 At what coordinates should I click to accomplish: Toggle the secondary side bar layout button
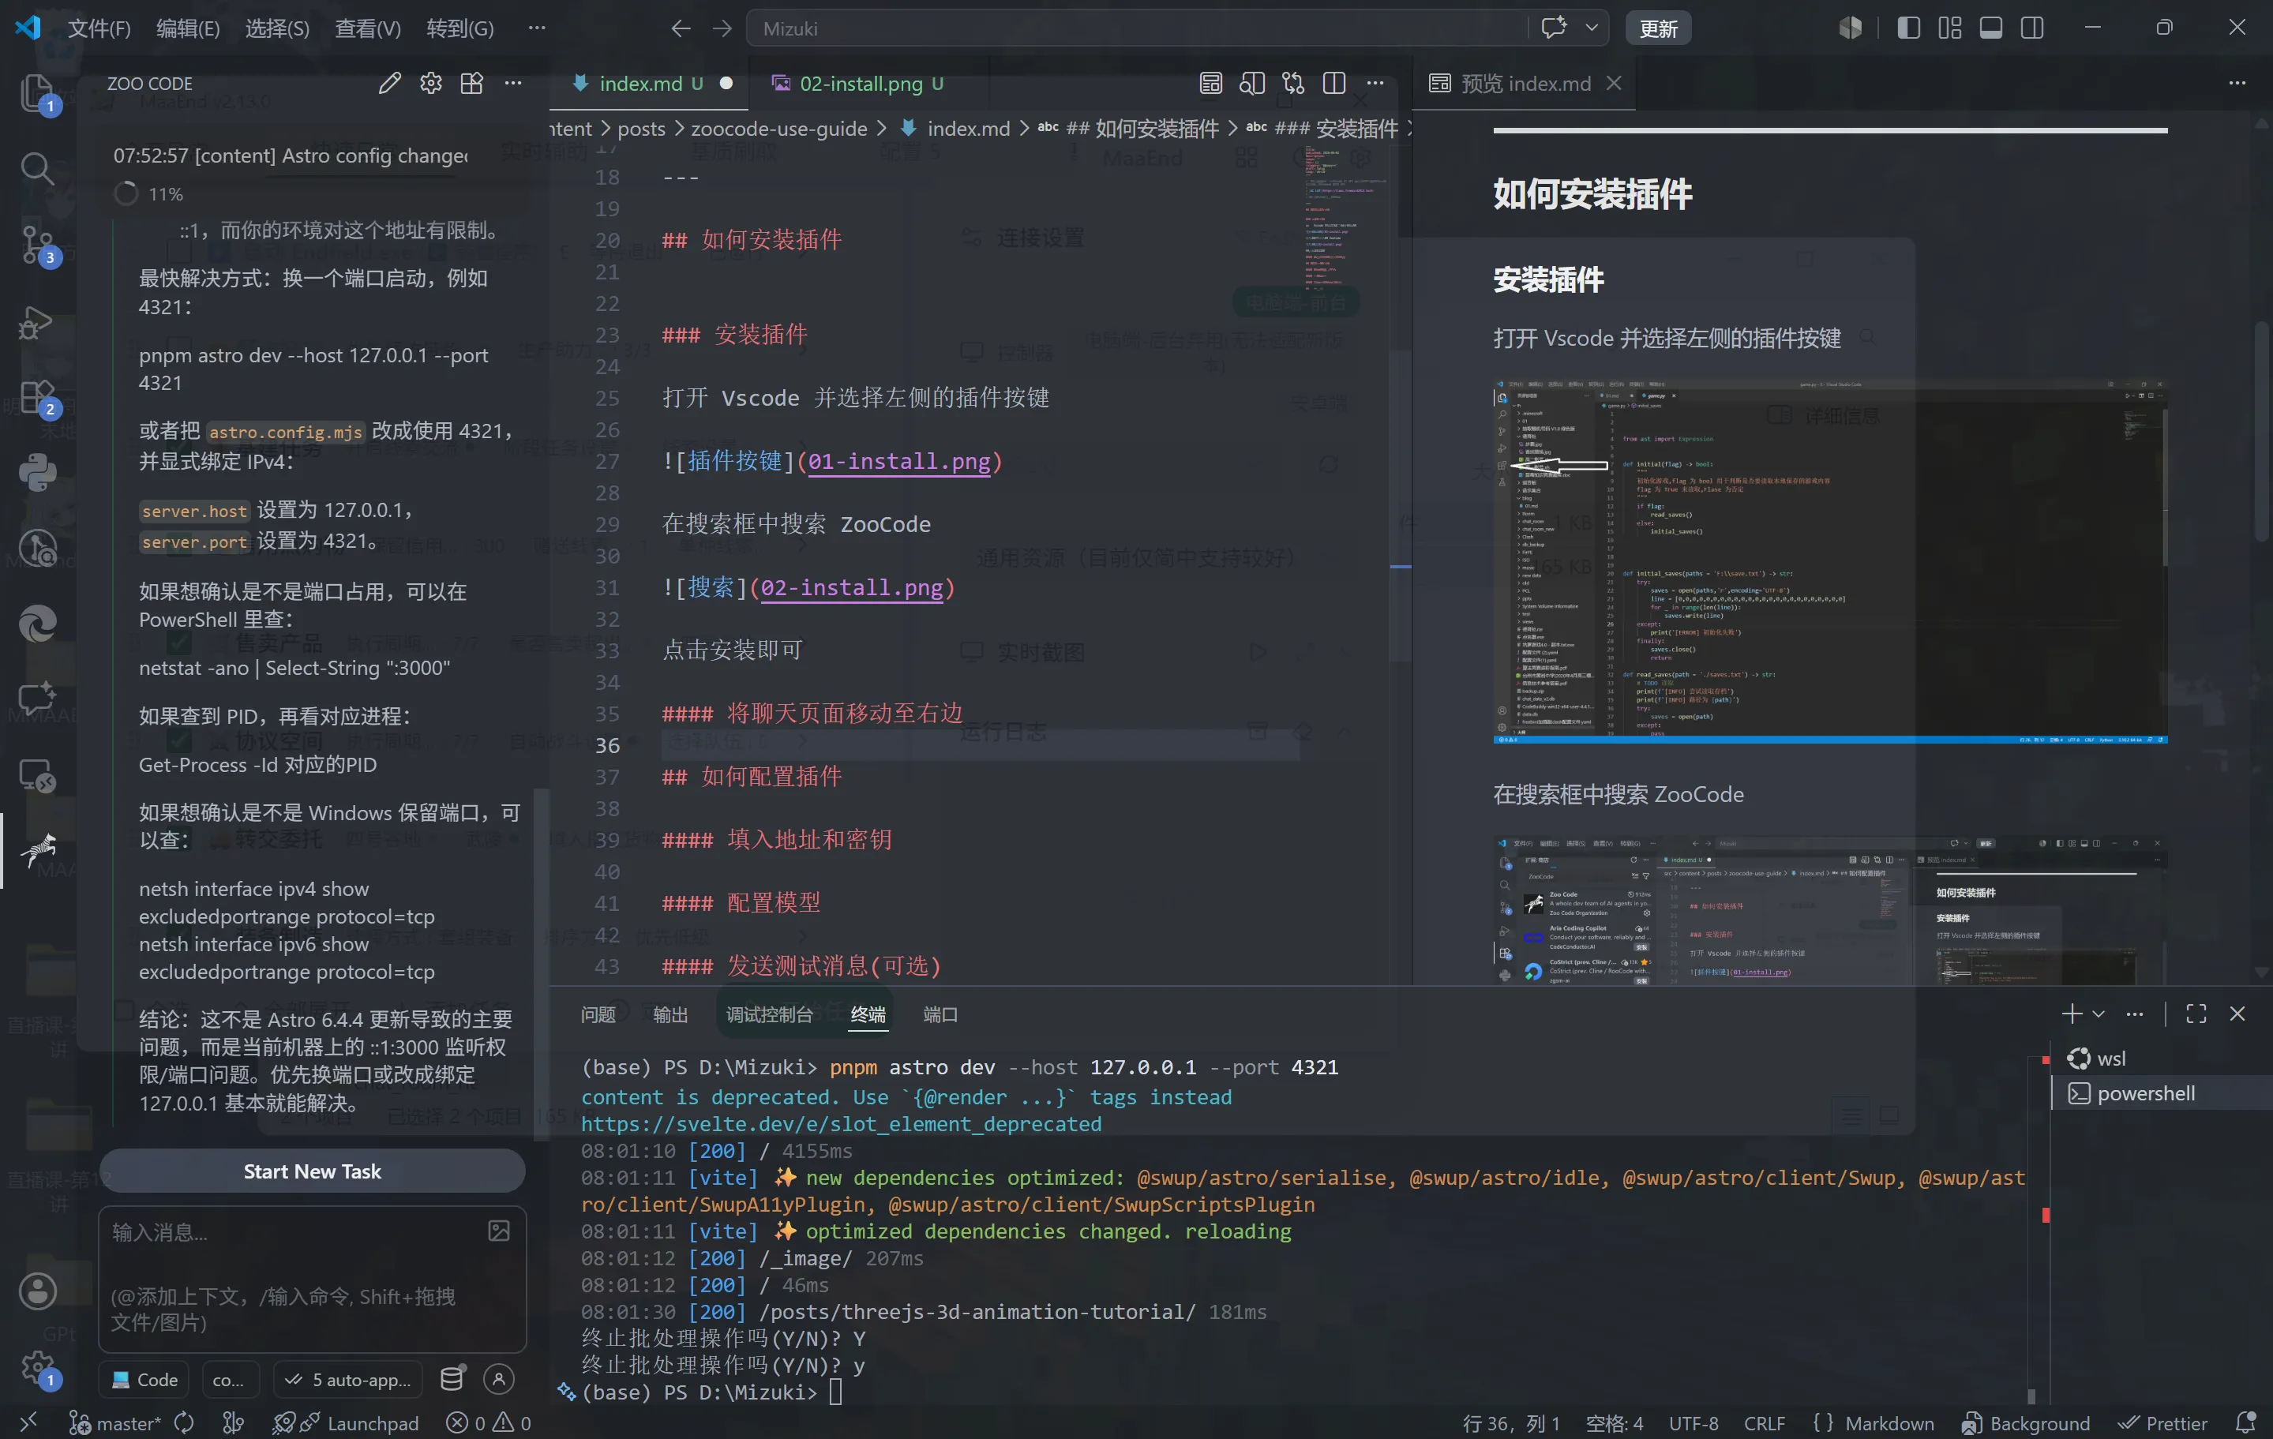tap(2031, 28)
